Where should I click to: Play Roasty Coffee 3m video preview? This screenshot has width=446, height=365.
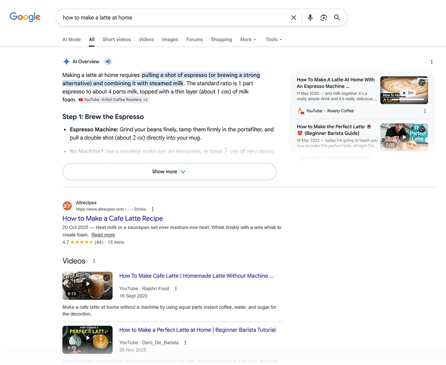pos(404,90)
